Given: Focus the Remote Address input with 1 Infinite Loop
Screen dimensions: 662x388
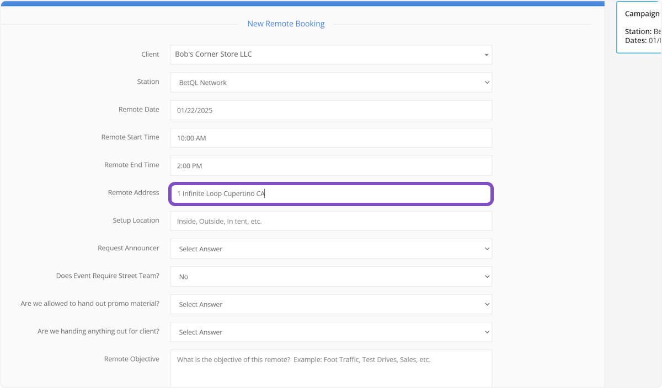Looking at the screenshot, I should click(330, 194).
